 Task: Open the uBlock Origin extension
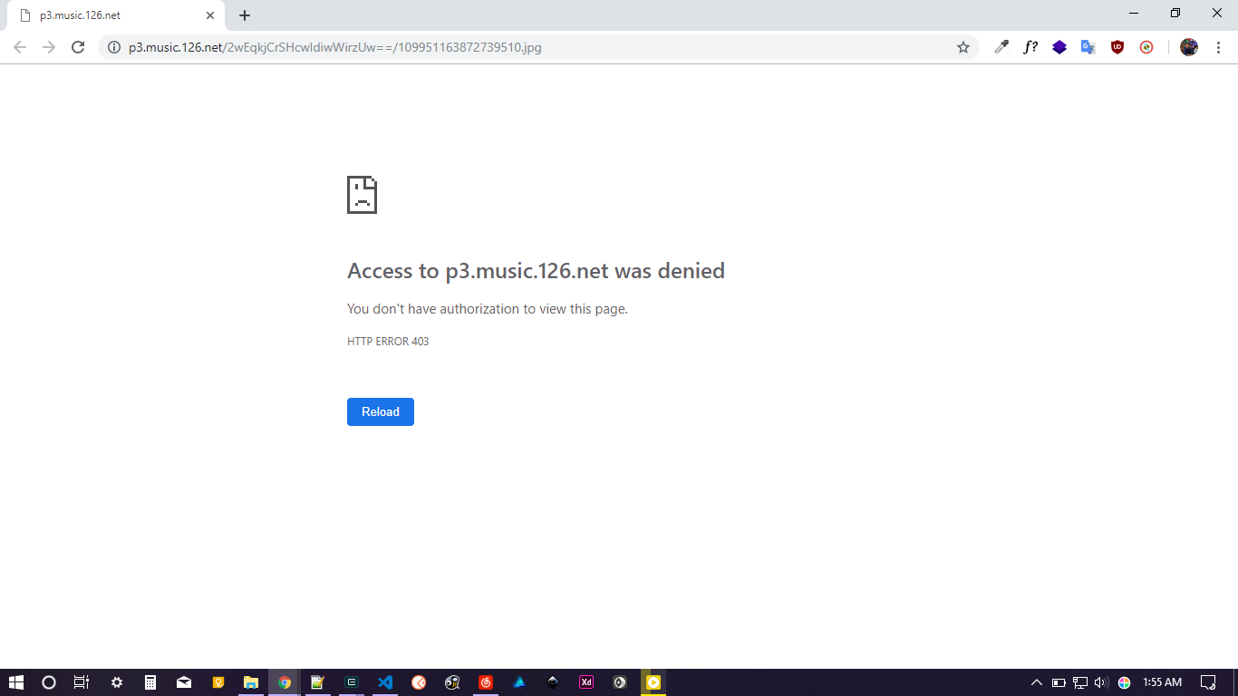(x=1117, y=47)
